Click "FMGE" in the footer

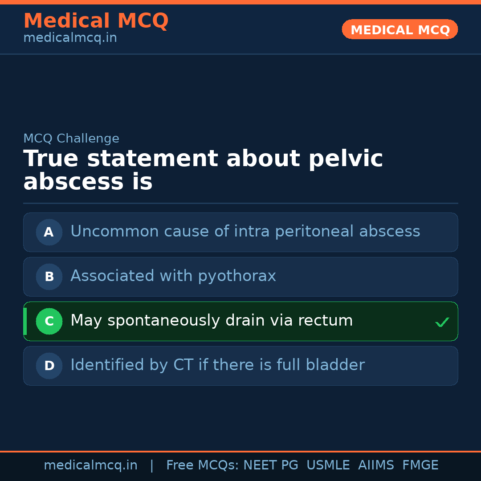[420, 465]
